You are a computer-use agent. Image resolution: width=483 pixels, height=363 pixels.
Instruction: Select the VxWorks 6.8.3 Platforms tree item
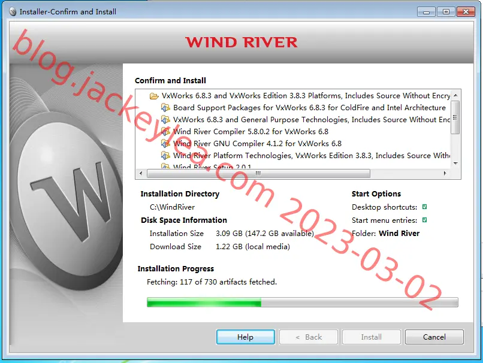click(306, 96)
